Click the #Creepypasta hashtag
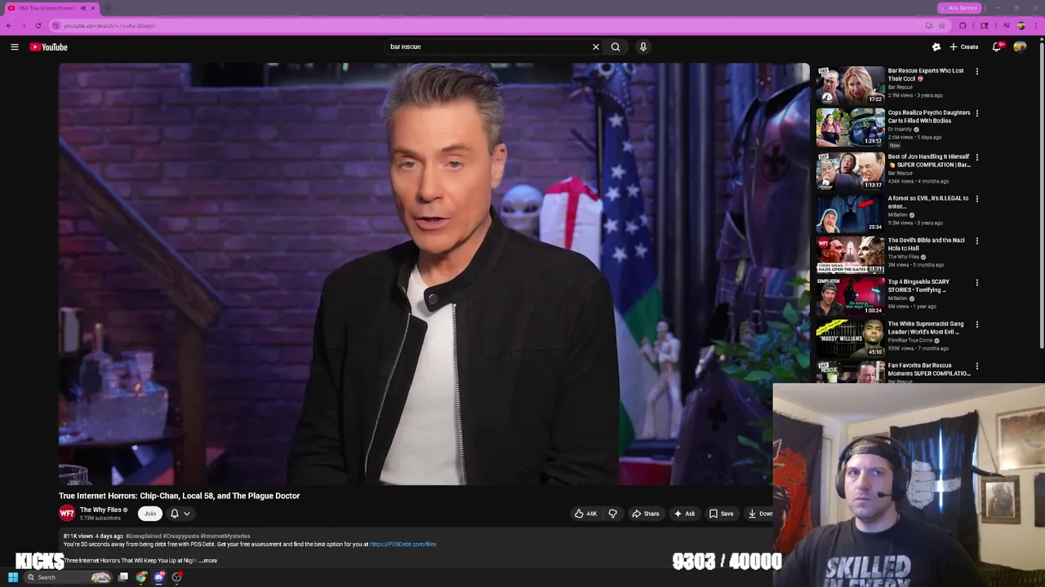 [181, 536]
